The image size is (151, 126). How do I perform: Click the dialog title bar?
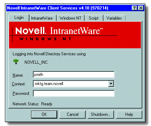click(x=69, y=8)
